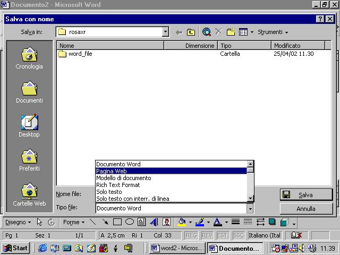Open the Line Color dropdown arrow
Viewport: 340px width, 255px height.
(208, 222)
